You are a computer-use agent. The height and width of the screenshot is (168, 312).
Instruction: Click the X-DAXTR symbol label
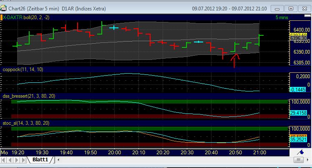(x=13, y=17)
